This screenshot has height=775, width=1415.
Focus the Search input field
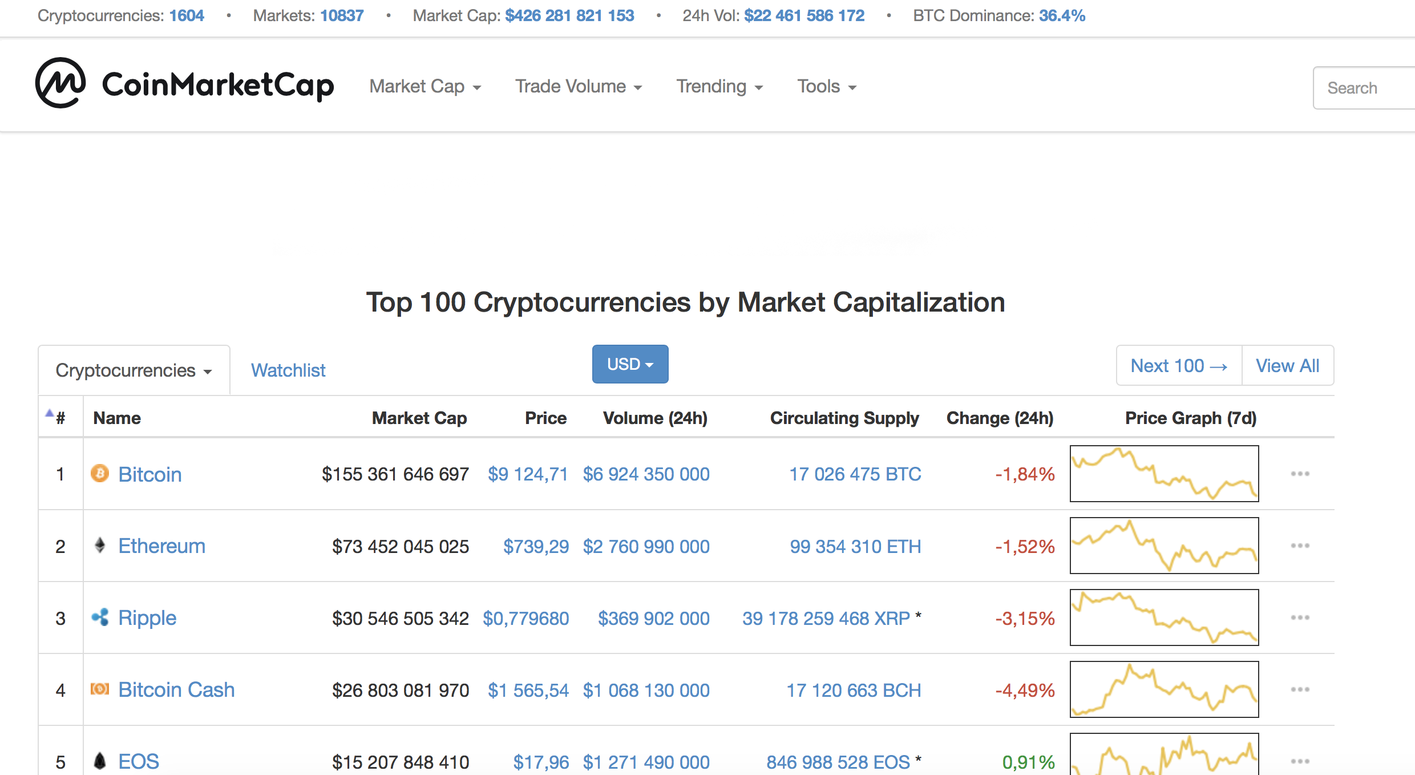1364,88
